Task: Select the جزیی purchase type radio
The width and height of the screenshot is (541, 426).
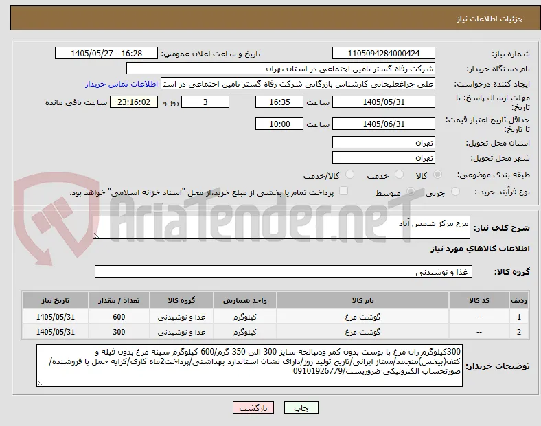Action: pos(455,192)
